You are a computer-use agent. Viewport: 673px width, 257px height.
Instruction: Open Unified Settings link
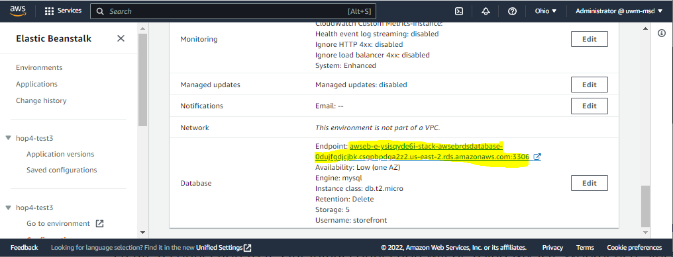pos(224,248)
